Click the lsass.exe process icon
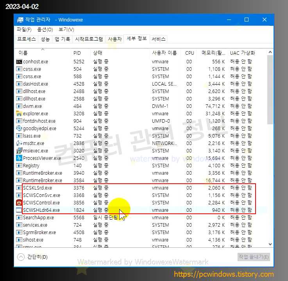The width and height of the screenshot is (288, 281). [x=19, y=136]
